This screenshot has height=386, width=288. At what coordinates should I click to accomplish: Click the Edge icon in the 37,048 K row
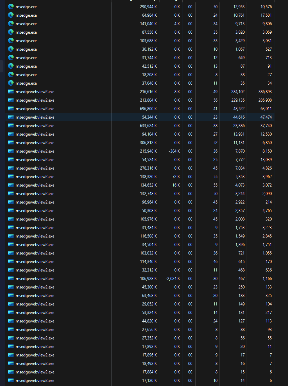click(x=11, y=83)
